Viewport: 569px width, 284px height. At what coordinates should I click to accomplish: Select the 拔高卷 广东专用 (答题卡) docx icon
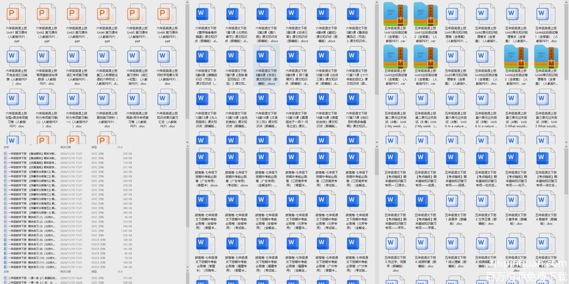click(x=206, y=158)
